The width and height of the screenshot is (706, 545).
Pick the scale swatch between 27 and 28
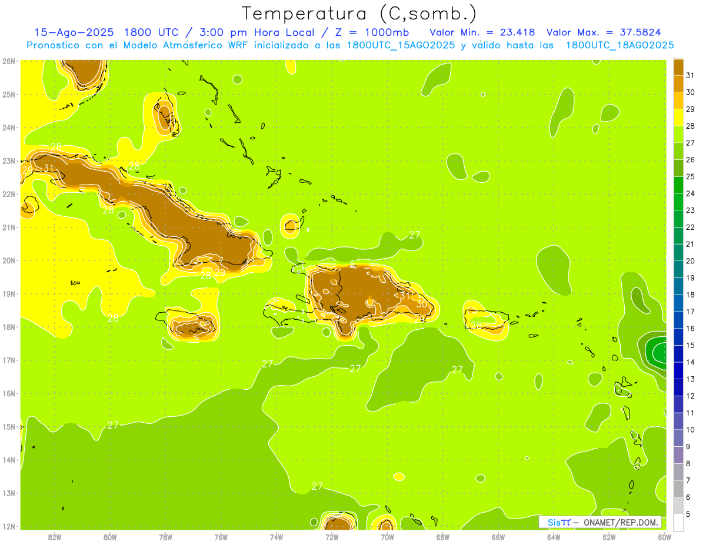pyautogui.click(x=678, y=134)
